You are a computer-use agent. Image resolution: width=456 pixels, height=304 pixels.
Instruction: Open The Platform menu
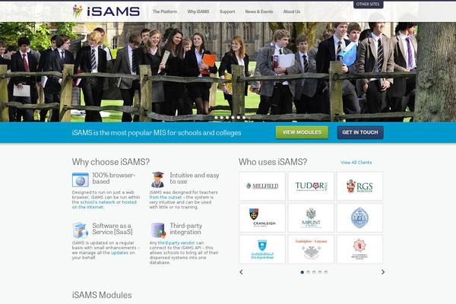pos(165,11)
